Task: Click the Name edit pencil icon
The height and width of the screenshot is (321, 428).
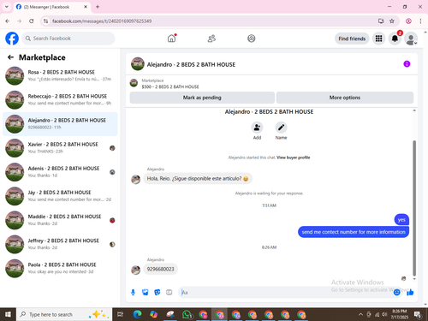Action: [x=281, y=128]
